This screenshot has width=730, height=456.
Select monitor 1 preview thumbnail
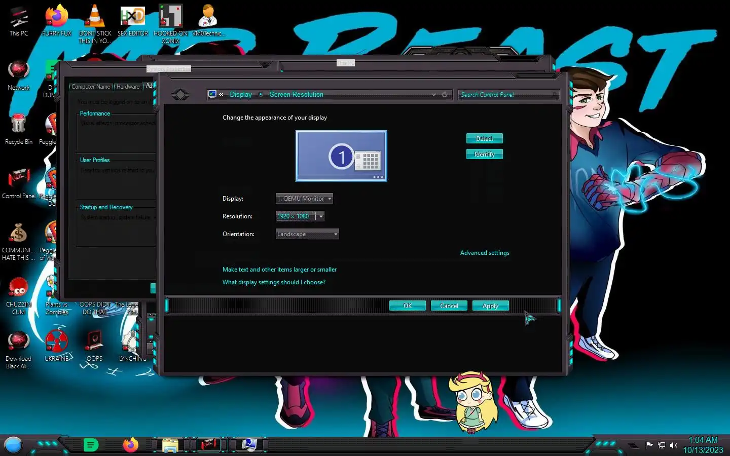coord(342,156)
